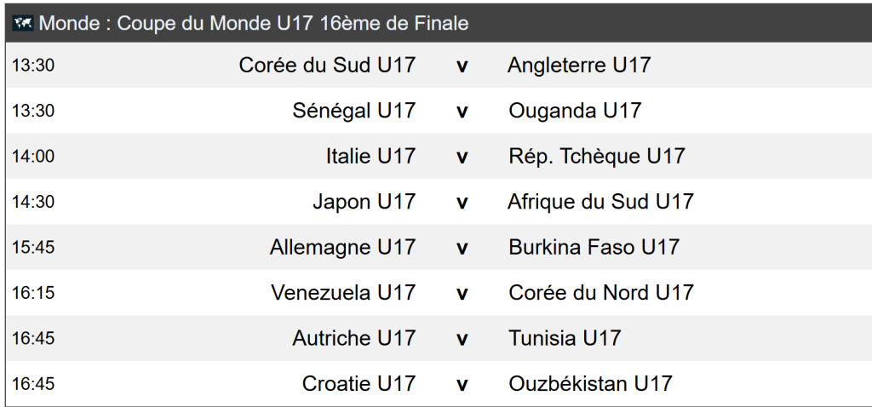Select Croatie U17 team
Screen dimensions: 872x407
(x=359, y=384)
